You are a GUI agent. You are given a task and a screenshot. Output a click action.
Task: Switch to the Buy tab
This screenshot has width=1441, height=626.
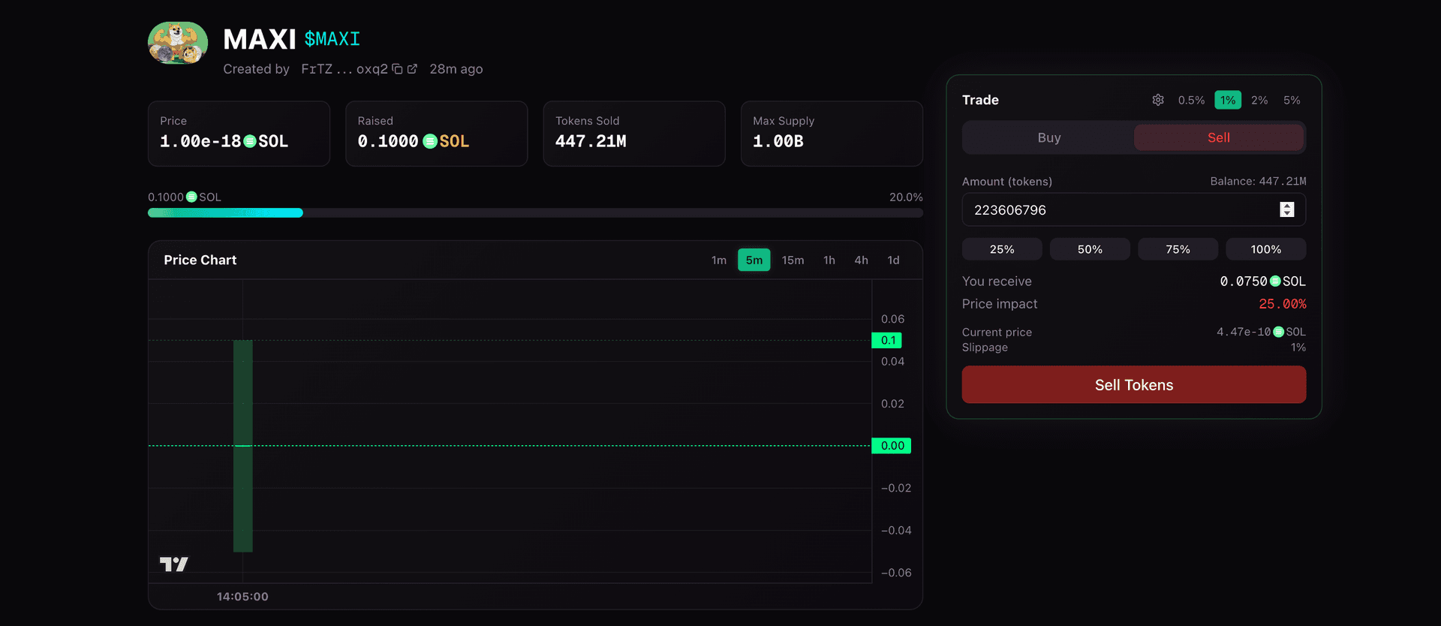[1048, 137]
